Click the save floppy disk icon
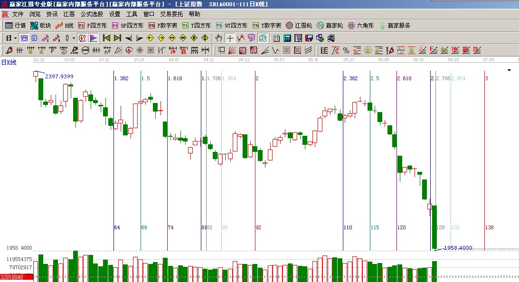This screenshot has width=519, height=282. (x=309, y=38)
